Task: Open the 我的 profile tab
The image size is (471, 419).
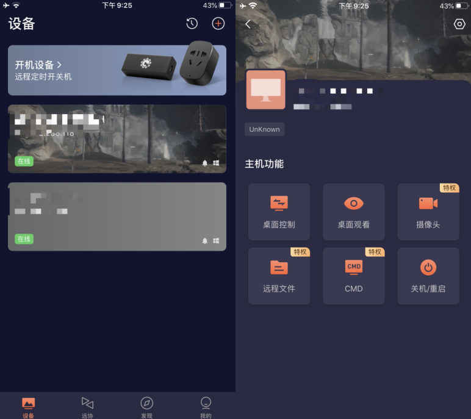Action: (206, 407)
